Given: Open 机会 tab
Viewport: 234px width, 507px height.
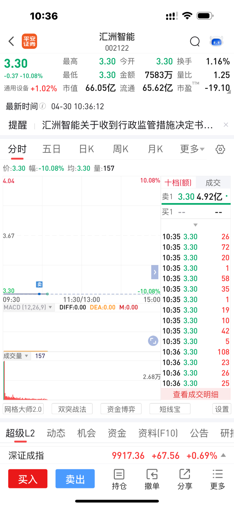Looking at the screenshot, I should point(87,433).
